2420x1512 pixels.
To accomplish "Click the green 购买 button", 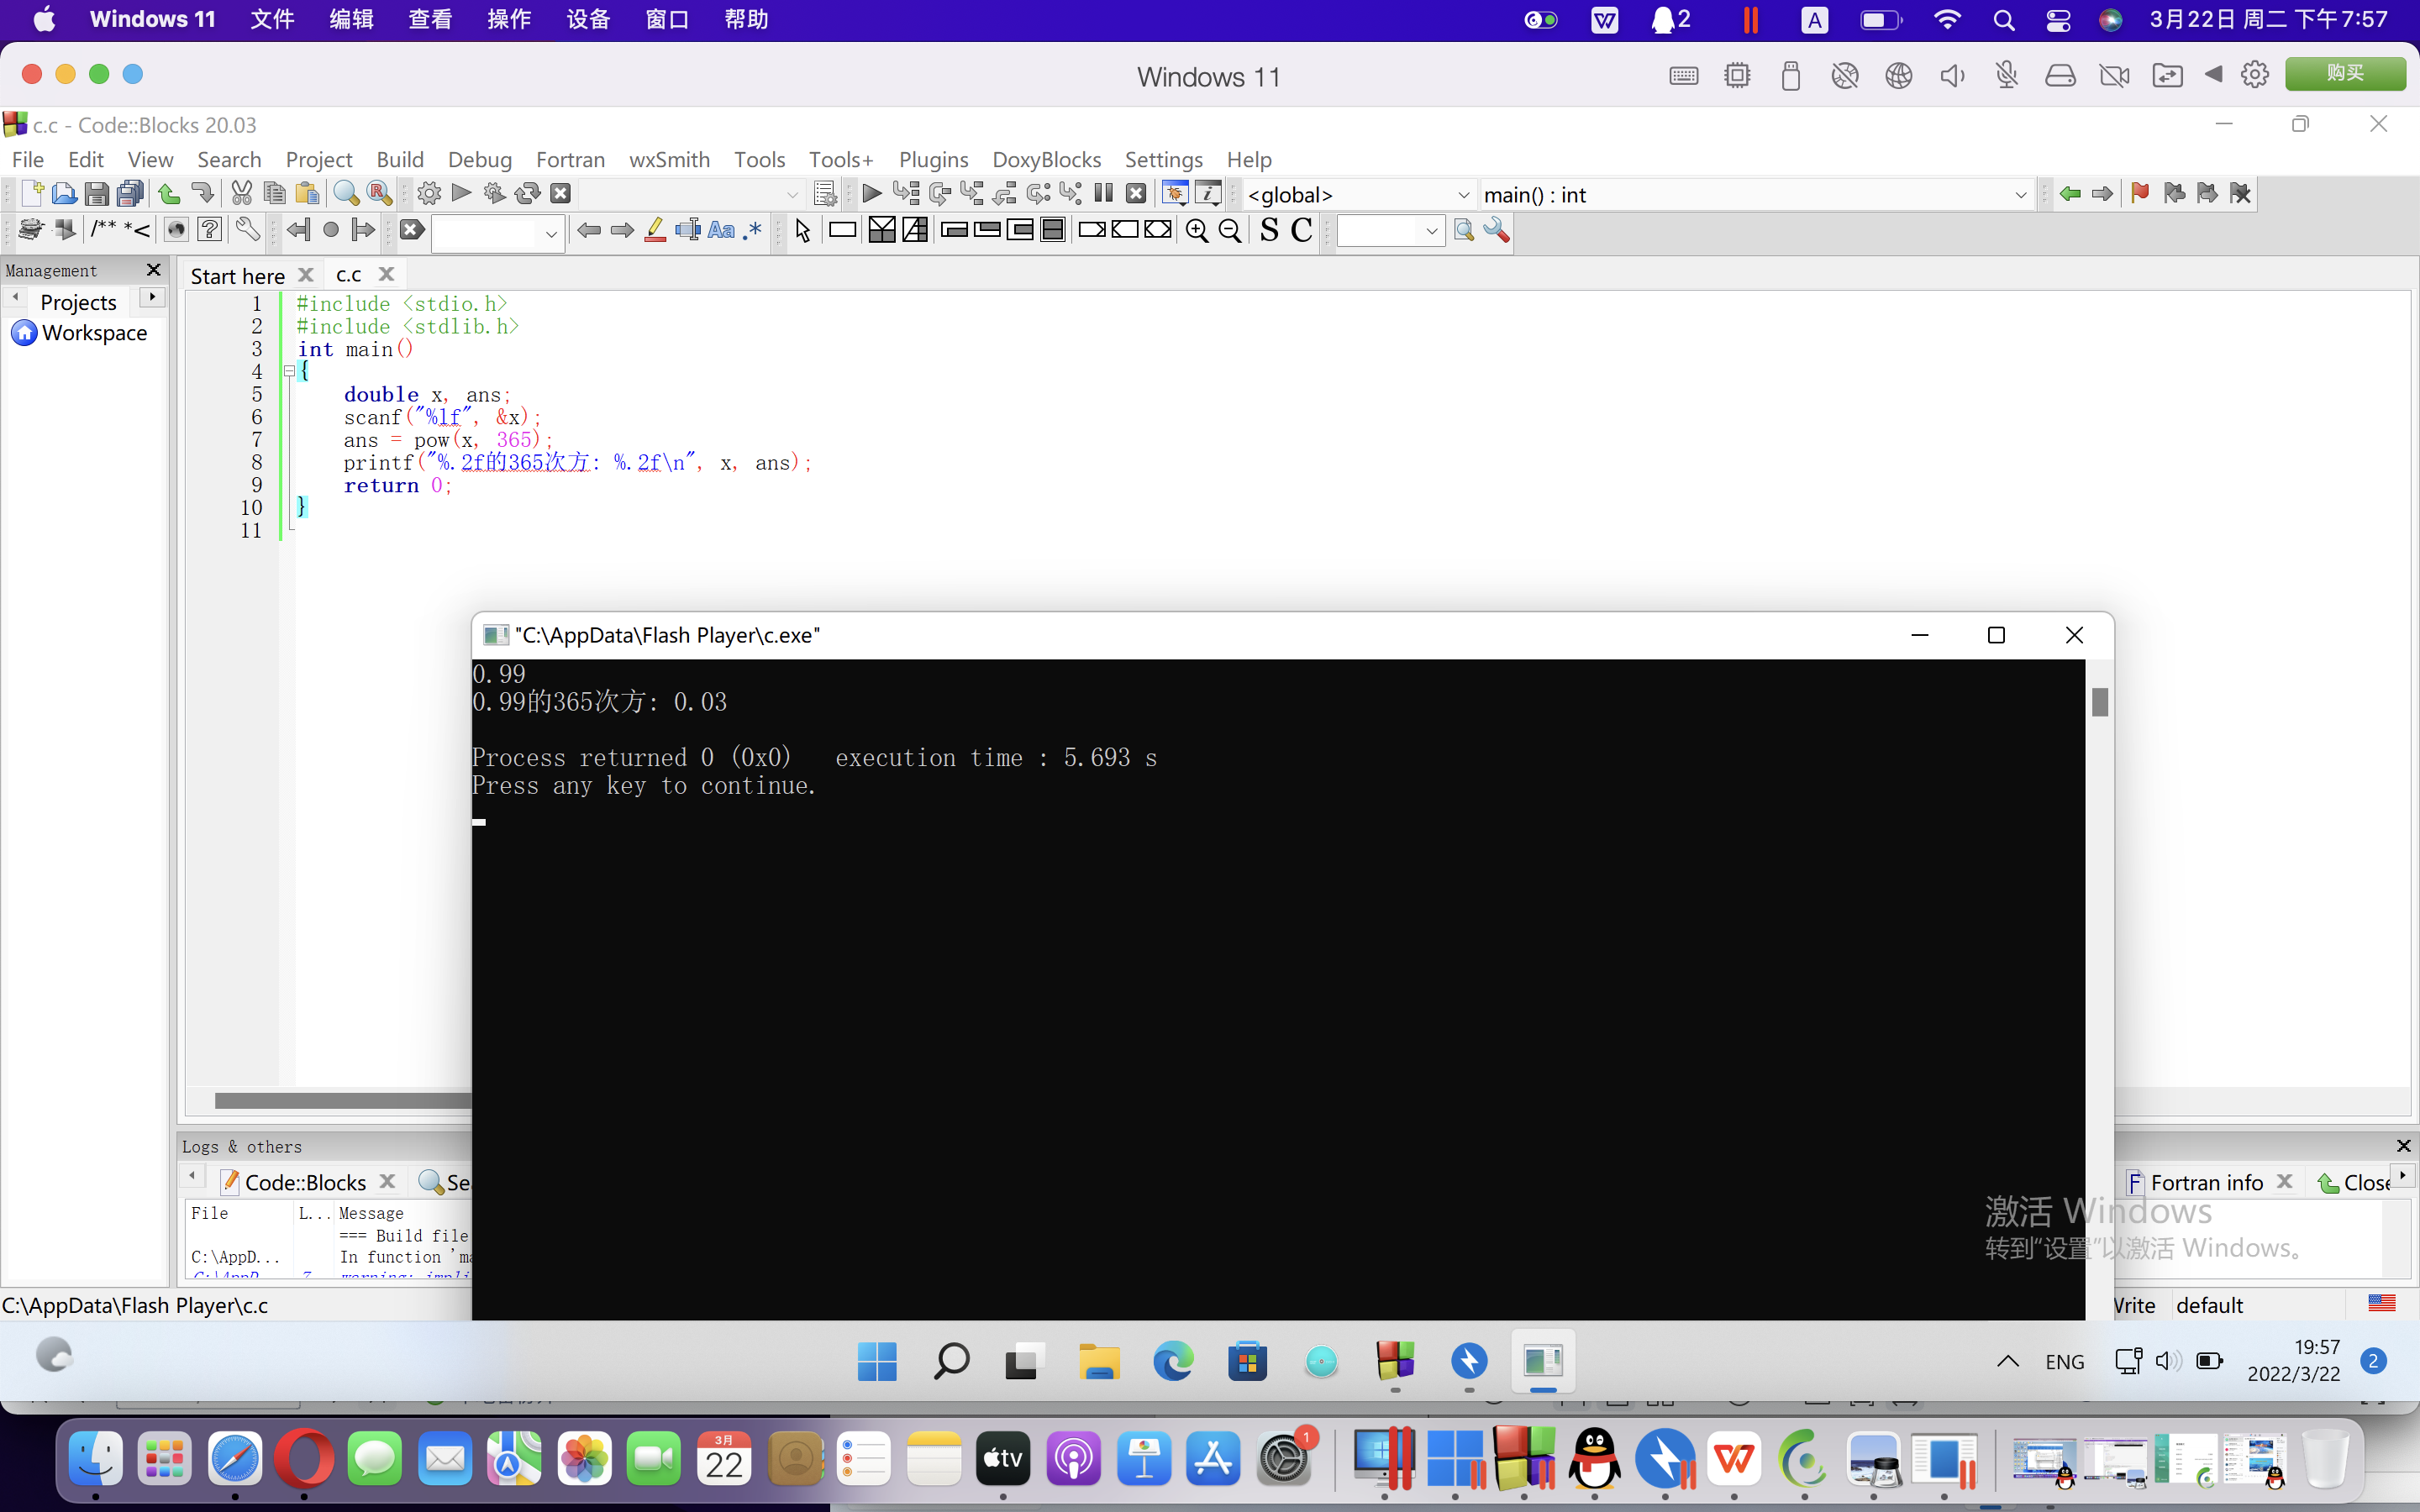I will pos(2344,74).
